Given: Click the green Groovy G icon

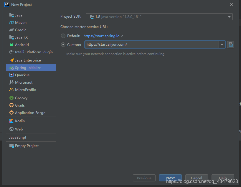Looking at the screenshot, I should 11,98.
